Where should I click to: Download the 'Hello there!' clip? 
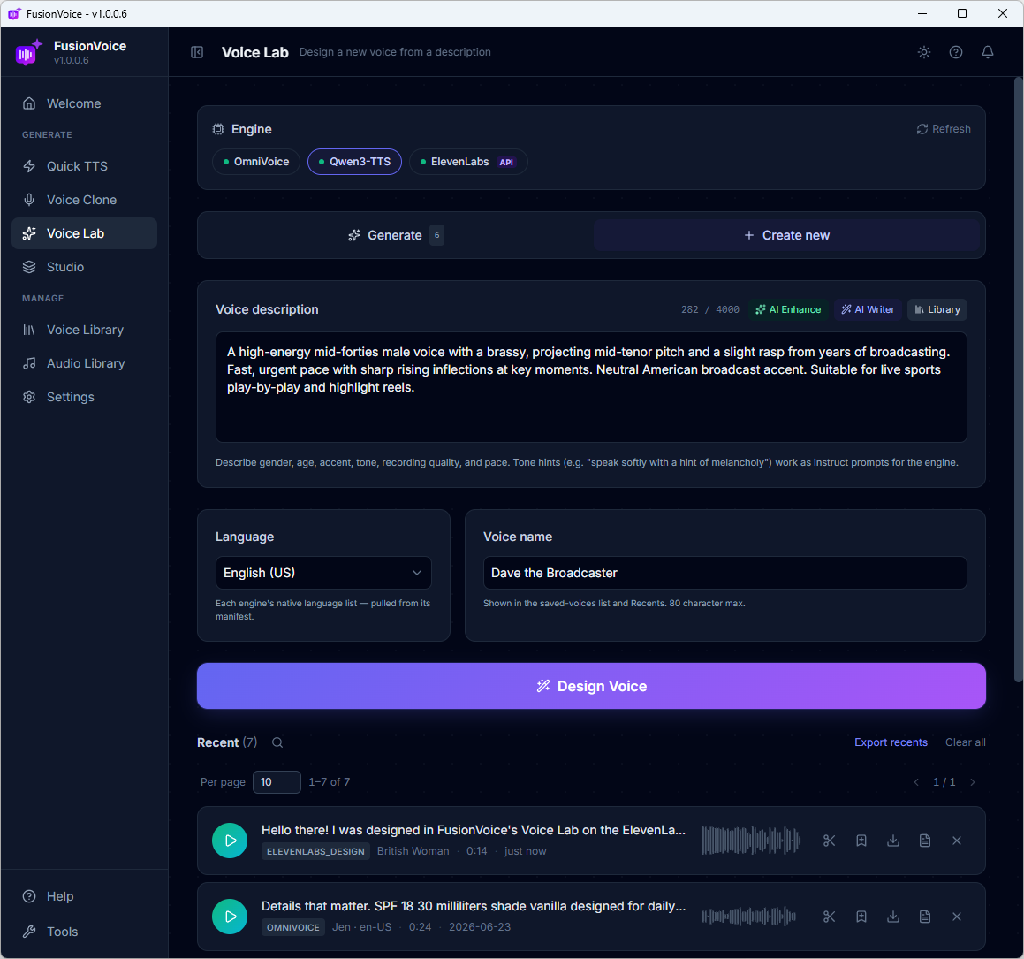pos(892,840)
